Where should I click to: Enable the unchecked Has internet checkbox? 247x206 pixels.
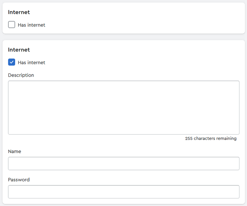[12, 25]
